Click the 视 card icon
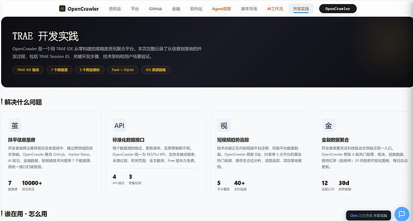Viewport: 413px width, 221px height. [224, 125]
